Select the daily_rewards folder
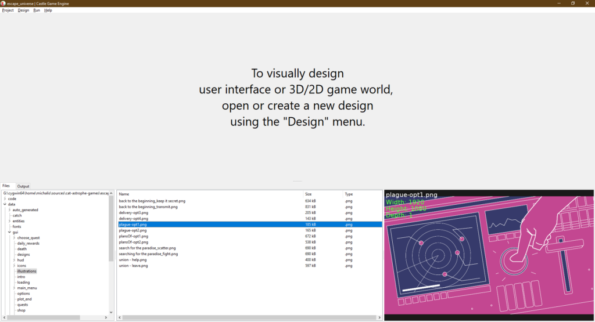595x322 pixels. coord(28,243)
